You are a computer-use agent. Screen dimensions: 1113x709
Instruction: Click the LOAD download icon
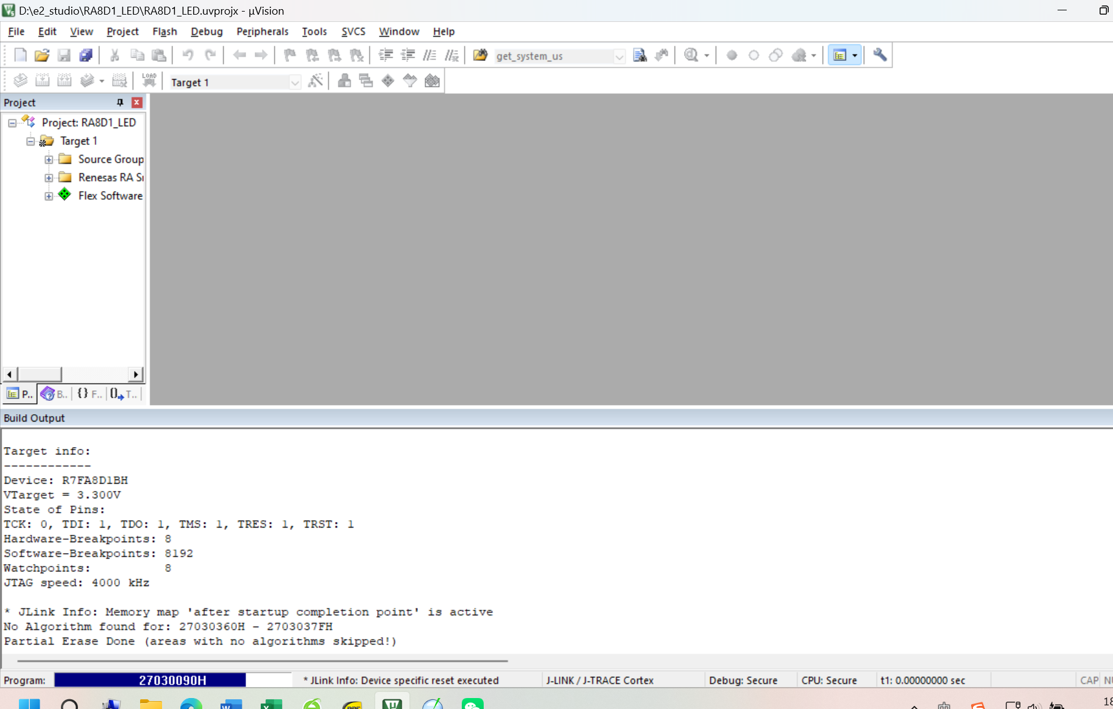coord(149,80)
